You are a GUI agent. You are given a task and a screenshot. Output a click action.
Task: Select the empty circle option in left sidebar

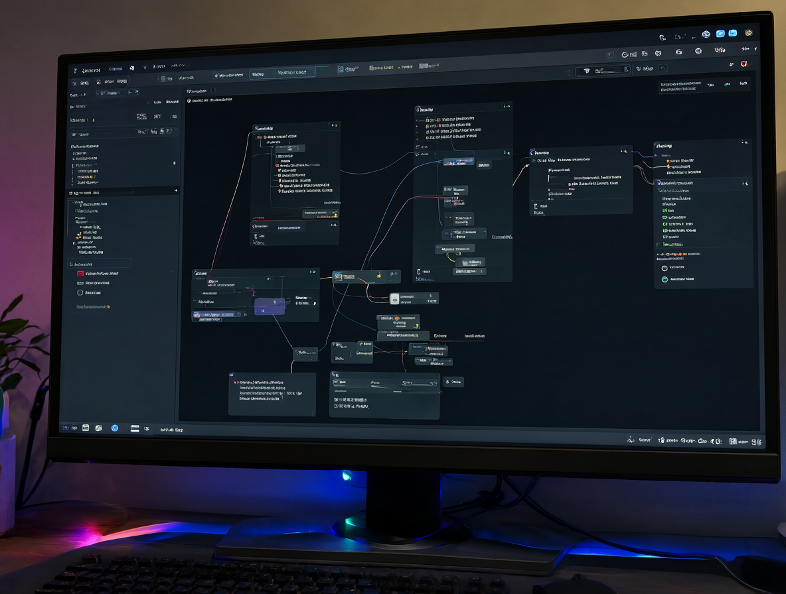click(x=80, y=293)
